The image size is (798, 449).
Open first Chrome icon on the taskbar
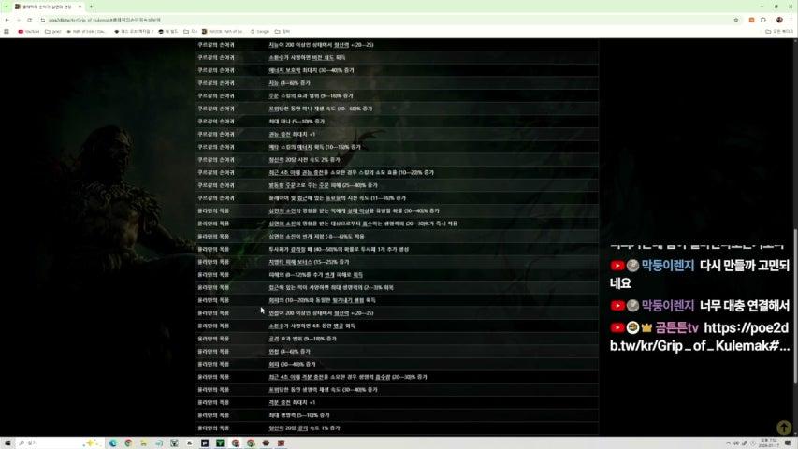pos(128,442)
